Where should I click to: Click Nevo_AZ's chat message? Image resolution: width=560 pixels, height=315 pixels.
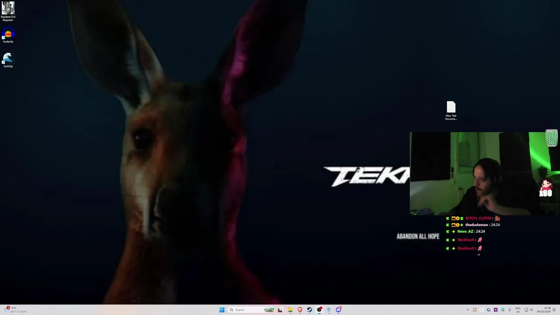pyautogui.click(x=480, y=231)
